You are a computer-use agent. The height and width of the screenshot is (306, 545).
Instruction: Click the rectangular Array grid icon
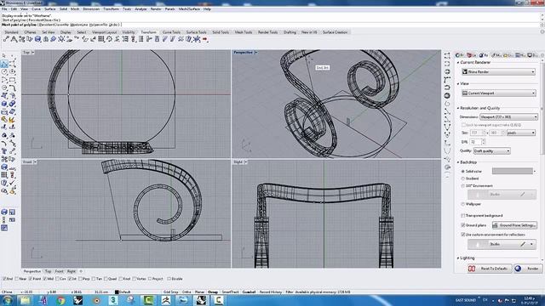[x=101, y=39]
